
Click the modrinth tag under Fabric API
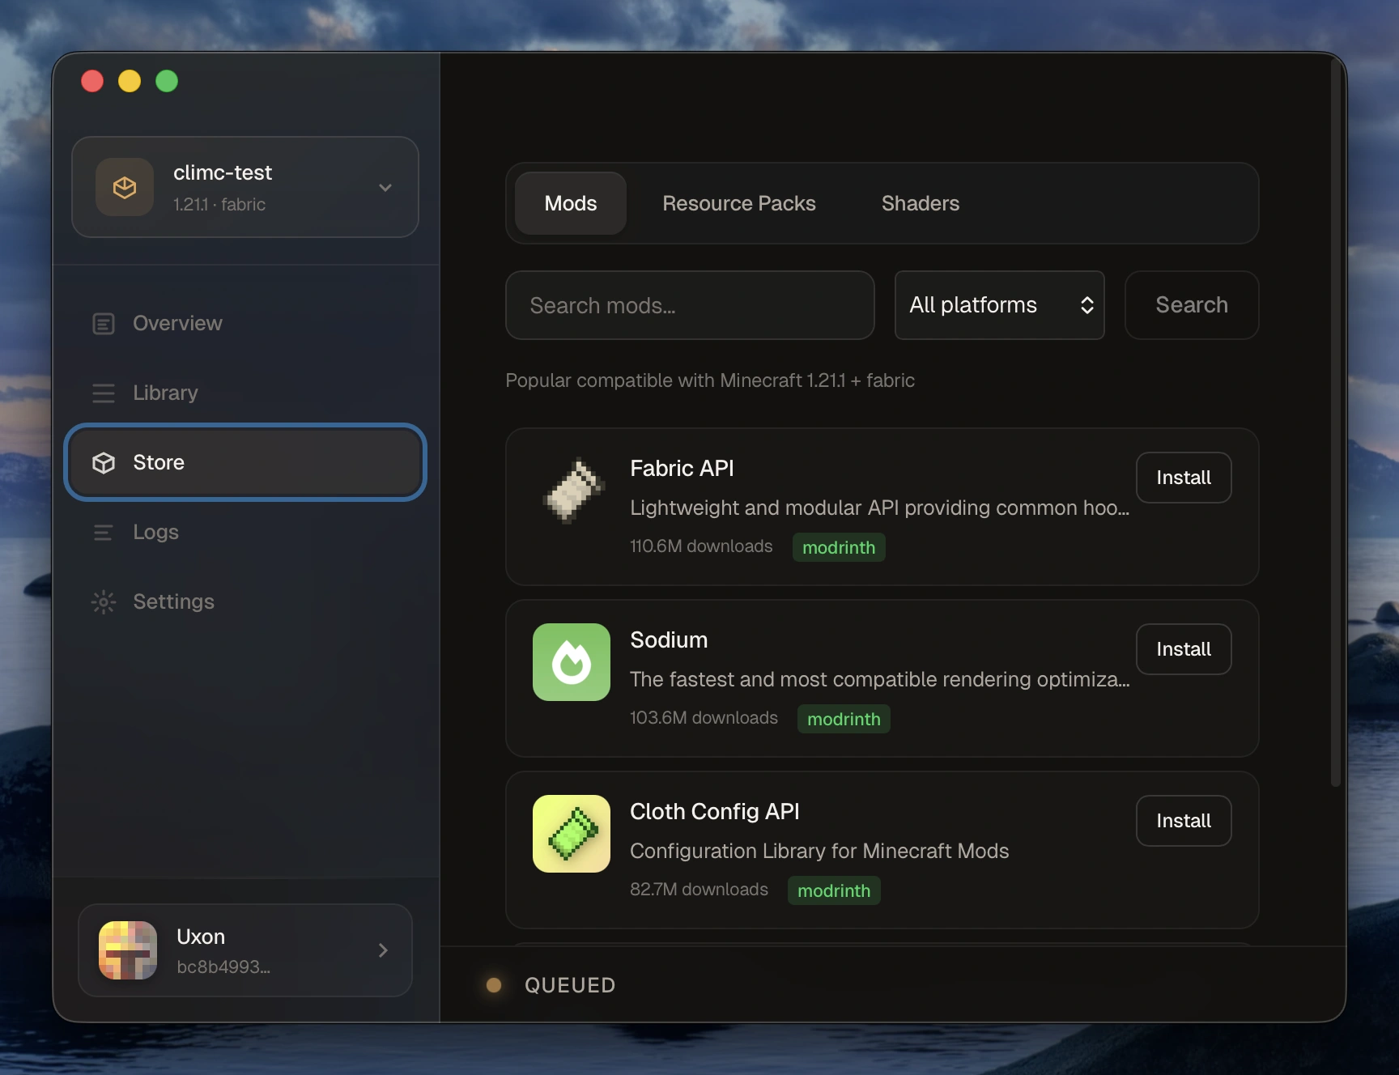[838, 547]
